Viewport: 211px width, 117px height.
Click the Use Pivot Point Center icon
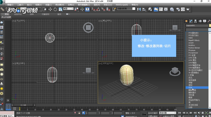[x=76, y=9]
